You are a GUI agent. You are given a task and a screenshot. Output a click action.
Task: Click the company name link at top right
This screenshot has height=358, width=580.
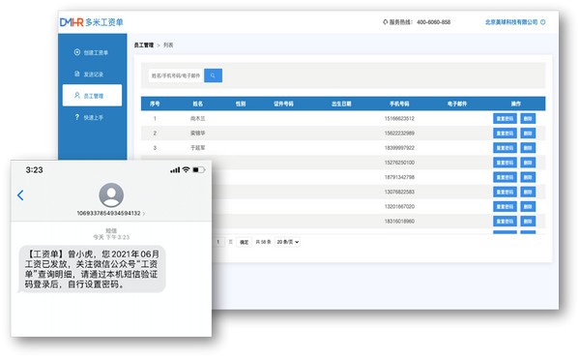coord(511,22)
